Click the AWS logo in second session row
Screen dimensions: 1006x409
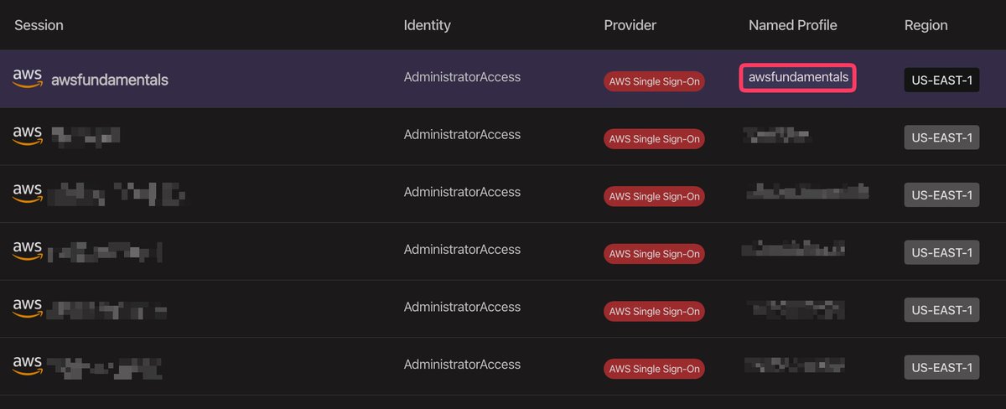[28, 135]
